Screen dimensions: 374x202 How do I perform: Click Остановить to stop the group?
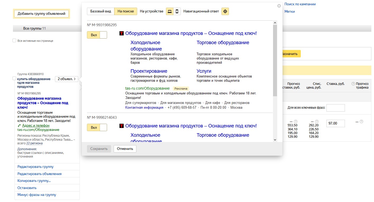click(27, 188)
